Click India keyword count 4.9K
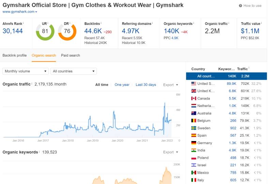Image resolution: width=268 pixels, height=184 pixels. point(233,150)
